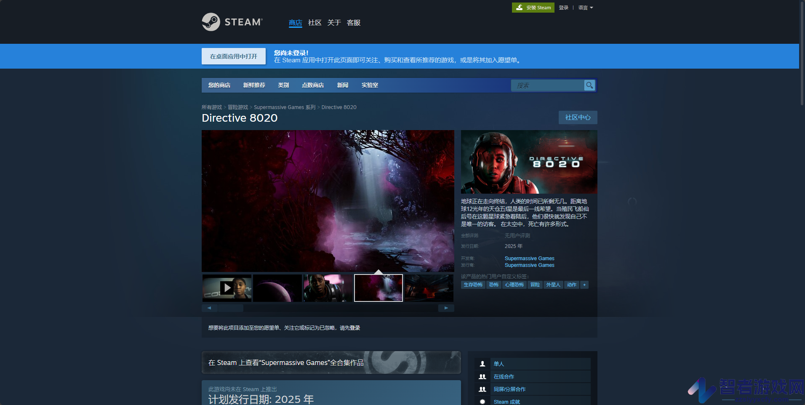Image resolution: width=805 pixels, height=405 pixels.
Task: Follow the Supermassive Games 系列 breadcrumb
Action: (x=285, y=107)
